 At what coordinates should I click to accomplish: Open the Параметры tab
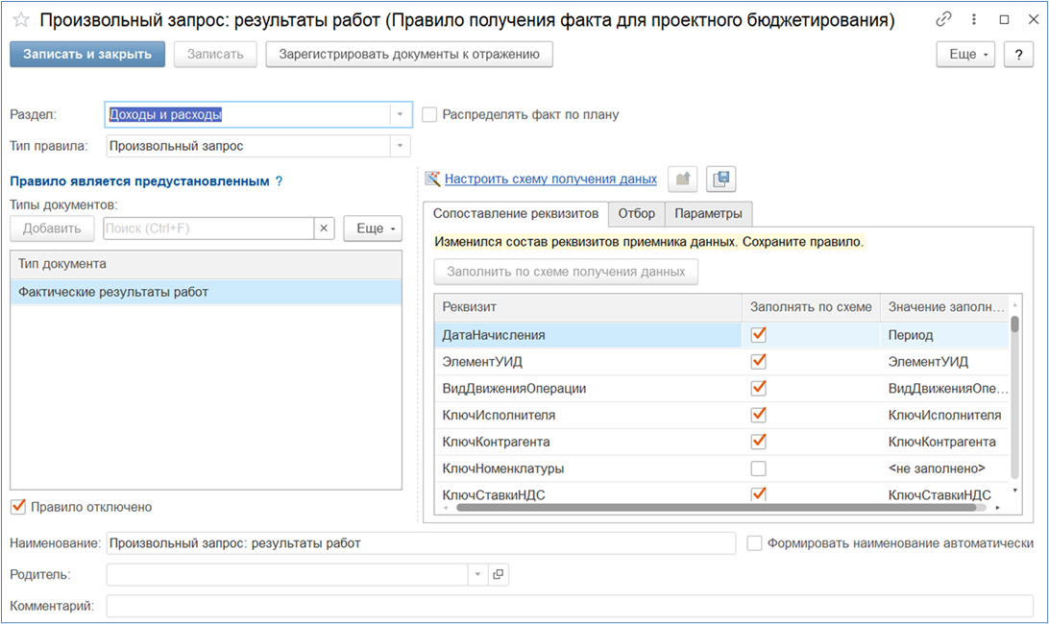point(708,213)
